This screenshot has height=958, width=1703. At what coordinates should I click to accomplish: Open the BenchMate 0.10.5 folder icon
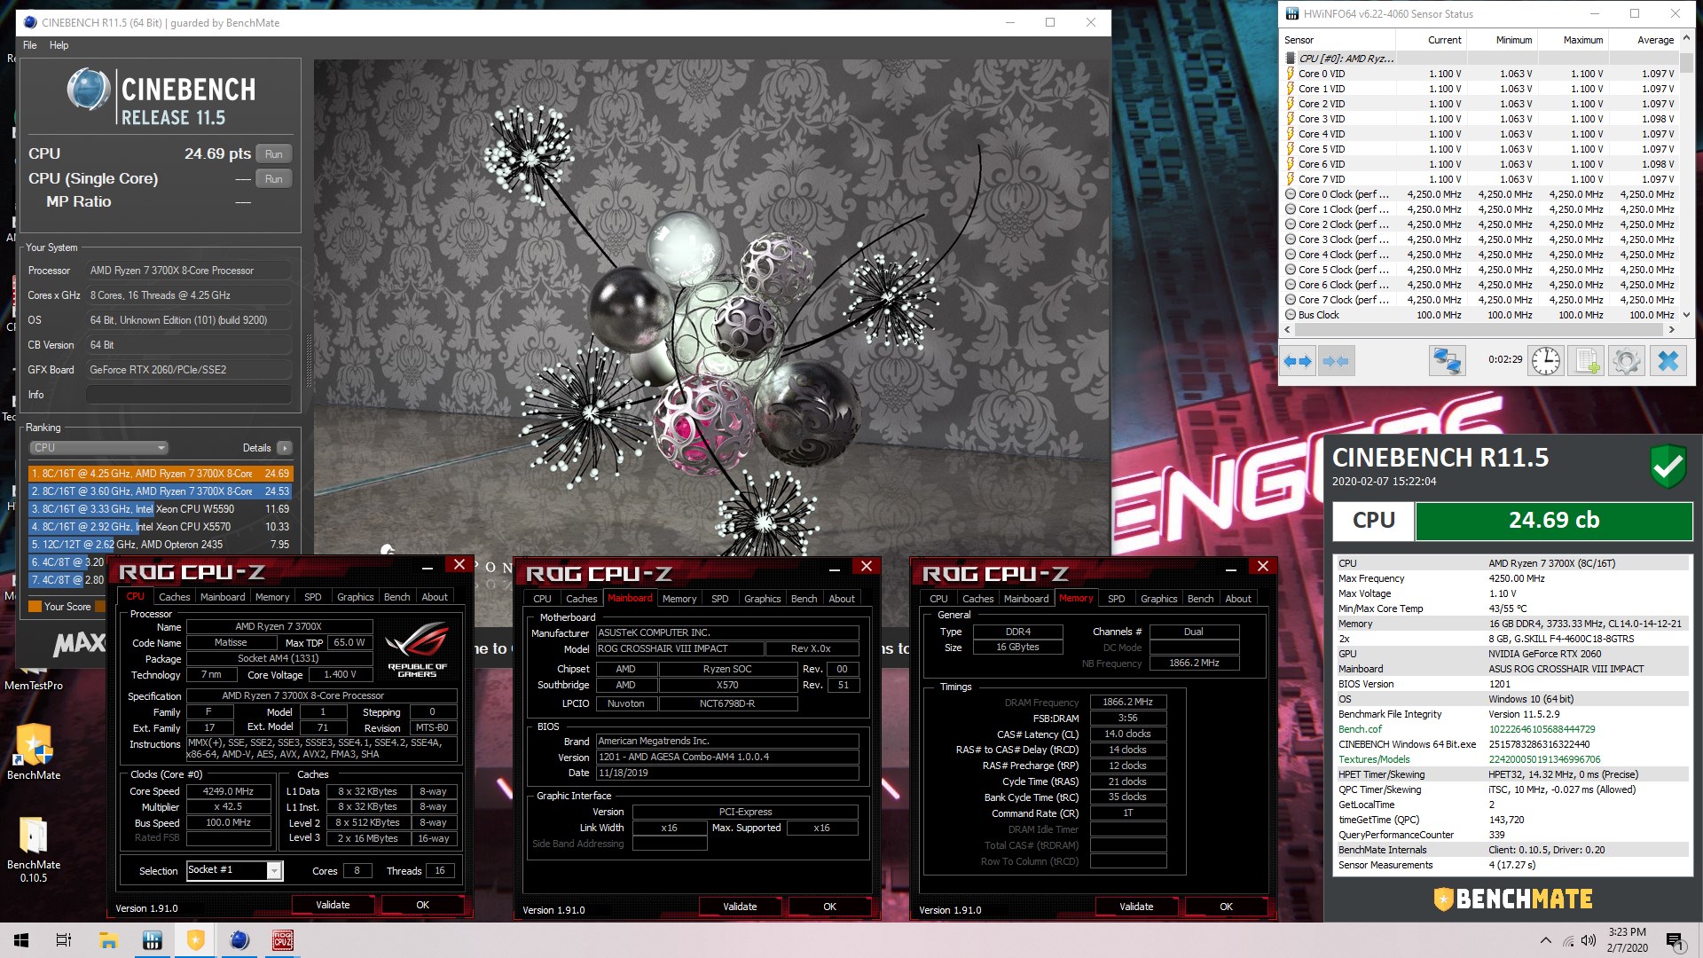(34, 849)
